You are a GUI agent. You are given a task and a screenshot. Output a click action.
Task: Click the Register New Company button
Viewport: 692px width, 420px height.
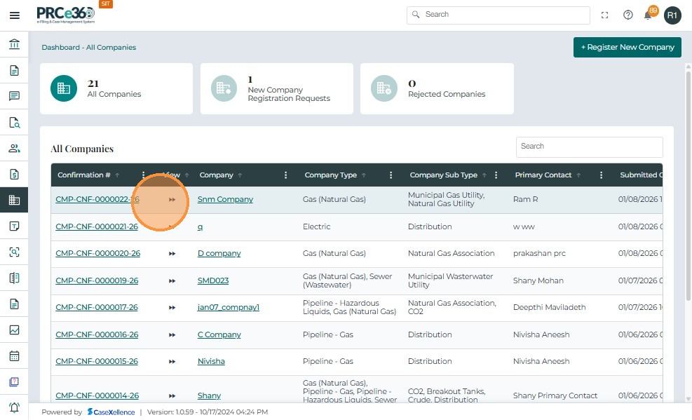coord(627,47)
